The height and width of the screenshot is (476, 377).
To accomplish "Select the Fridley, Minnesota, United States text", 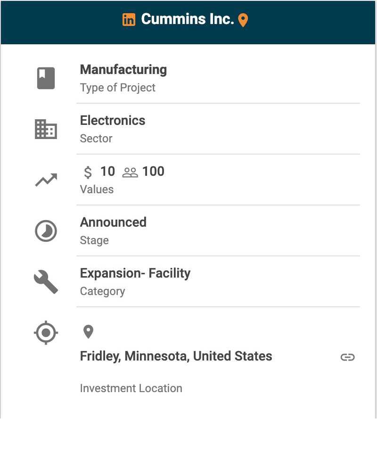I will pos(176,356).
